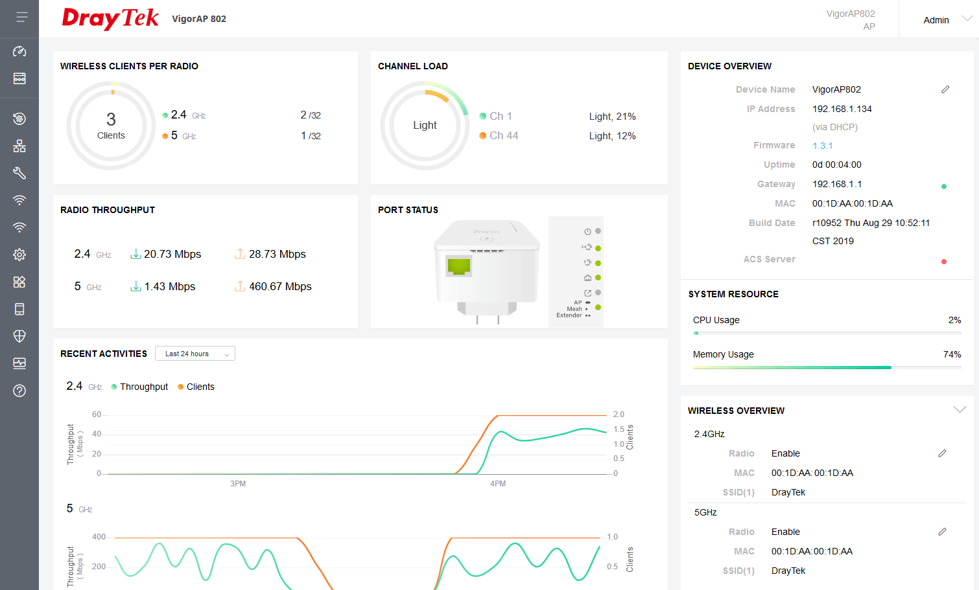
Task: Open the help question mark icon
Action: [19, 391]
